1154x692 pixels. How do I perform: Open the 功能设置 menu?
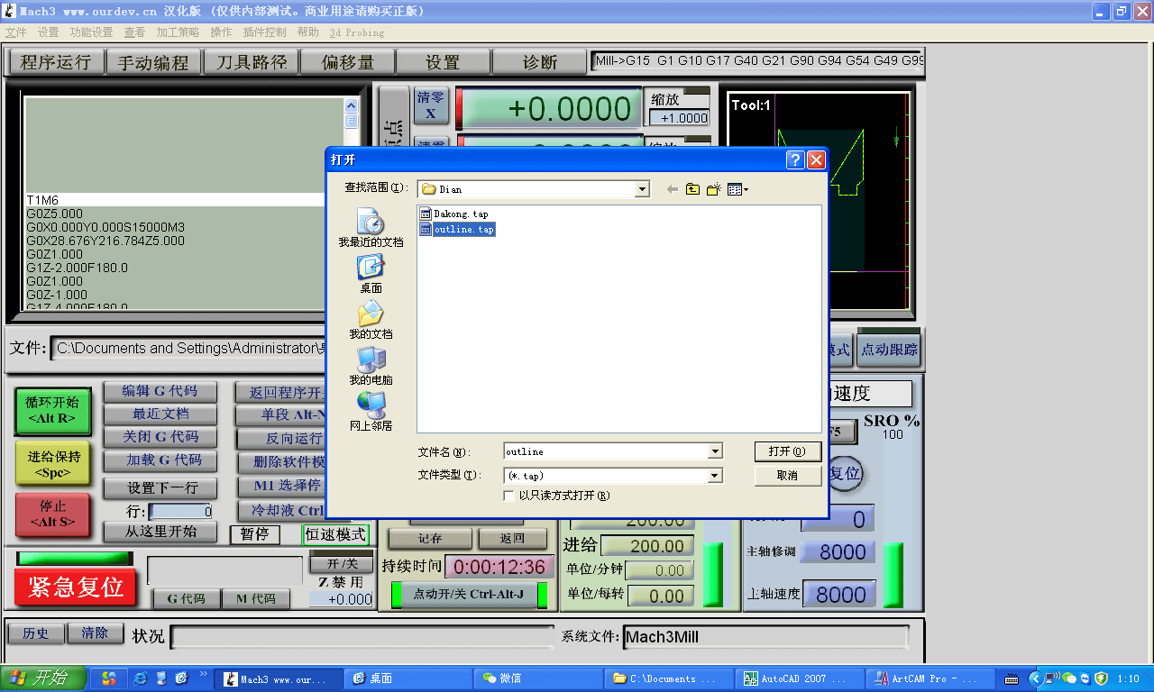pos(91,32)
